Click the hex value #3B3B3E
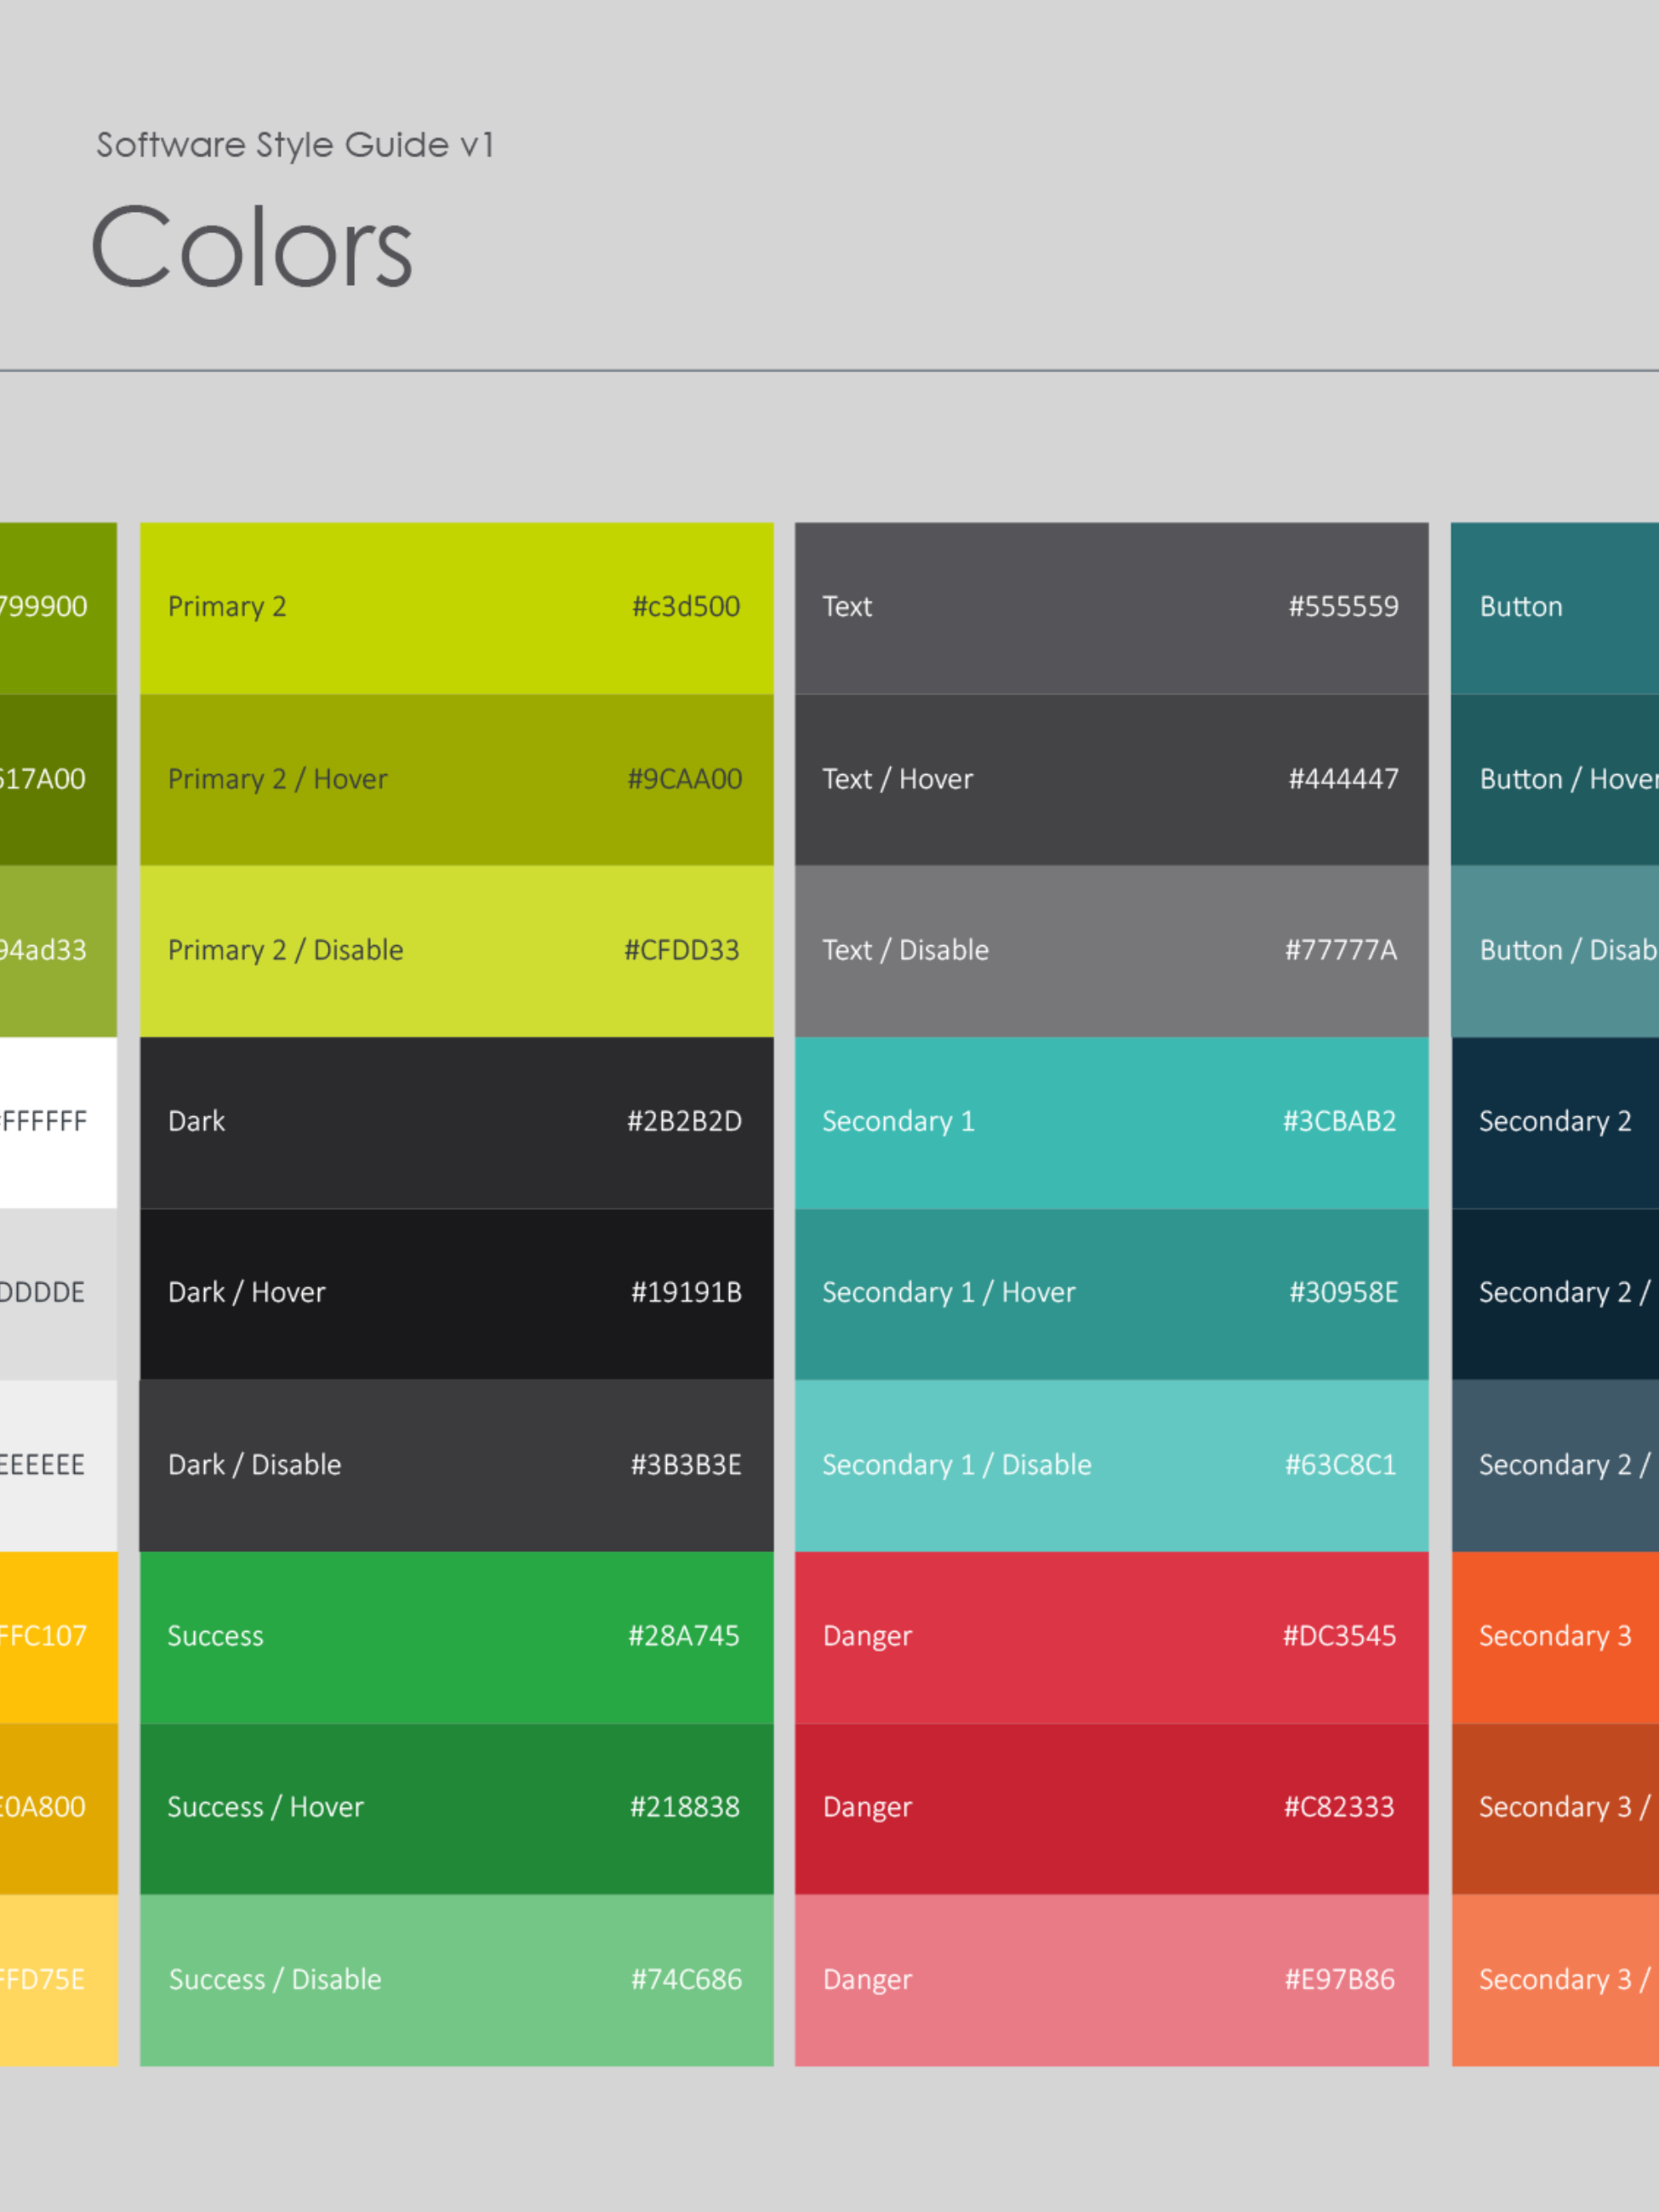The width and height of the screenshot is (1659, 2212). [x=686, y=1465]
